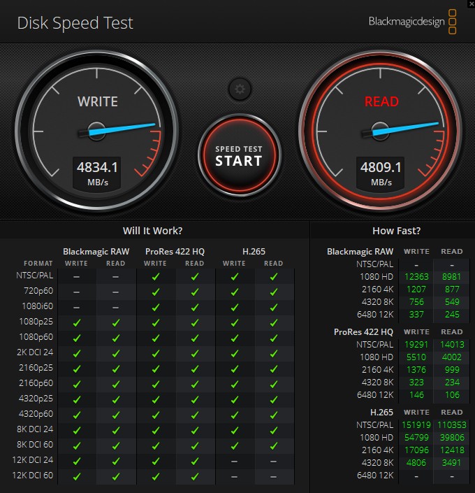475x493 pixels.
Task: Click the 8K DCI 60 row label
Action: [35, 445]
